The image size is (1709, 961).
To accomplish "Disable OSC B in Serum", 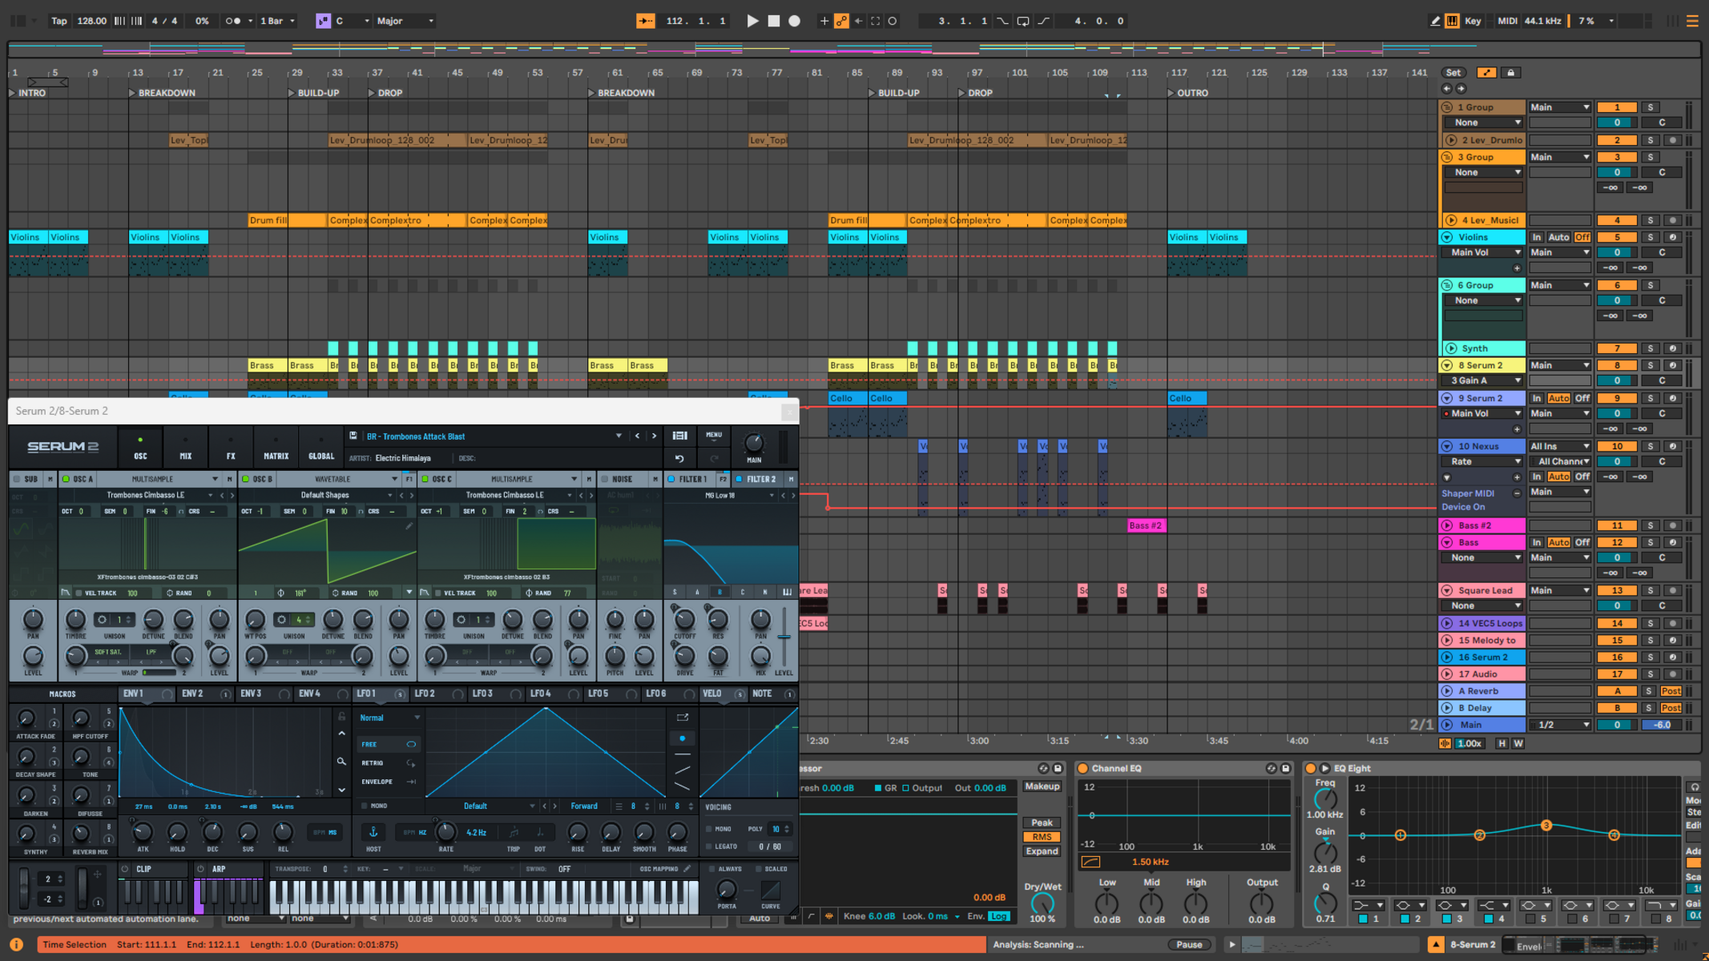I will (246, 479).
